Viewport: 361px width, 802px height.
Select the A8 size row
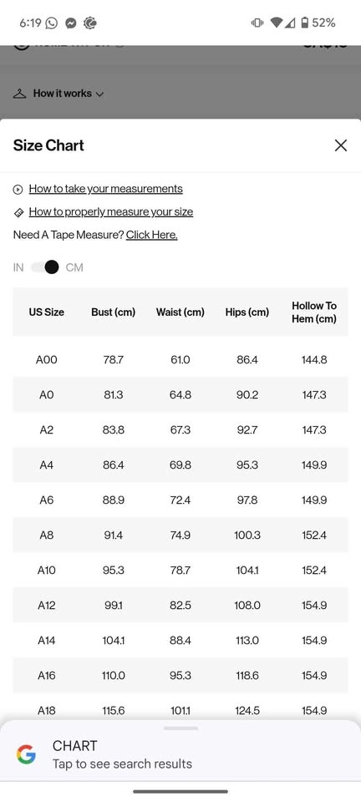(x=180, y=535)
